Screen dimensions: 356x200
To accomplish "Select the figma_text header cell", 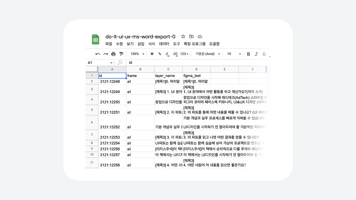I will [197, 76].
